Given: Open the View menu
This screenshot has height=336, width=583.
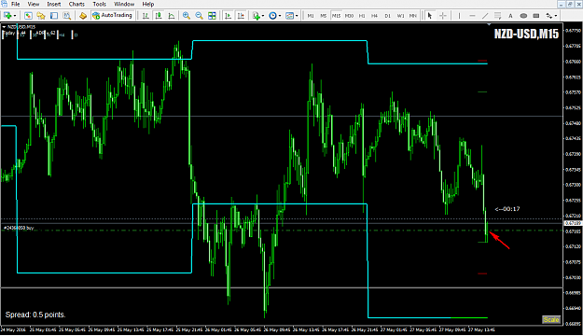Looking at the screenshot, I should click(x=33, y=4).
